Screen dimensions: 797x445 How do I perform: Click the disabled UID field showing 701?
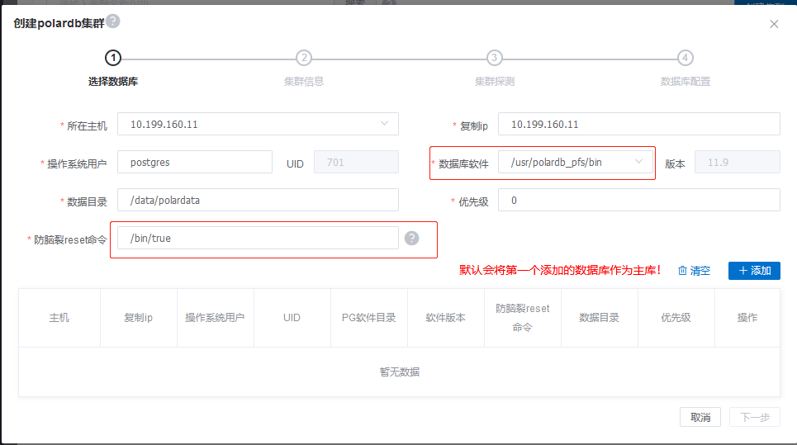pyautogui.click(x=356, y=162)
